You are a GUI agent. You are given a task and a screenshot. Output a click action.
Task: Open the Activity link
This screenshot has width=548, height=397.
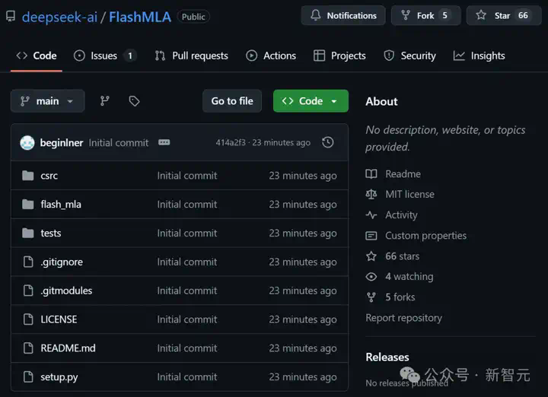point(401,215)
